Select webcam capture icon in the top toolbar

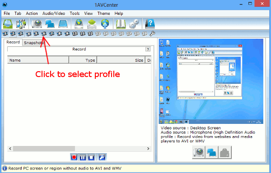click(37, 24)
